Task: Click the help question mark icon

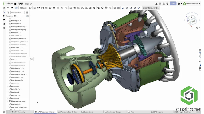Action: 179,4
